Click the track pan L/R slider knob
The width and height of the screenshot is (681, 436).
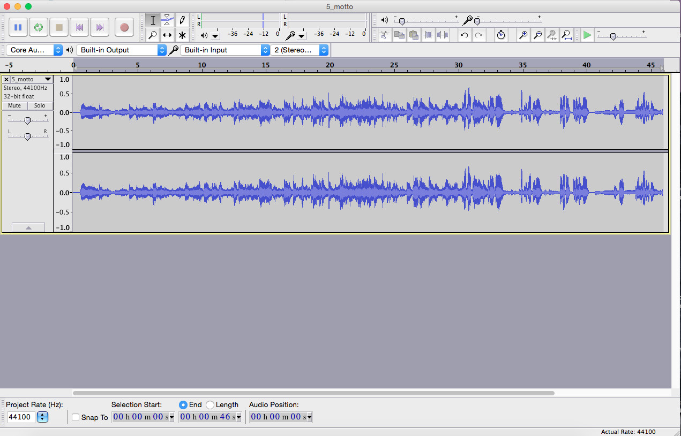28,136
